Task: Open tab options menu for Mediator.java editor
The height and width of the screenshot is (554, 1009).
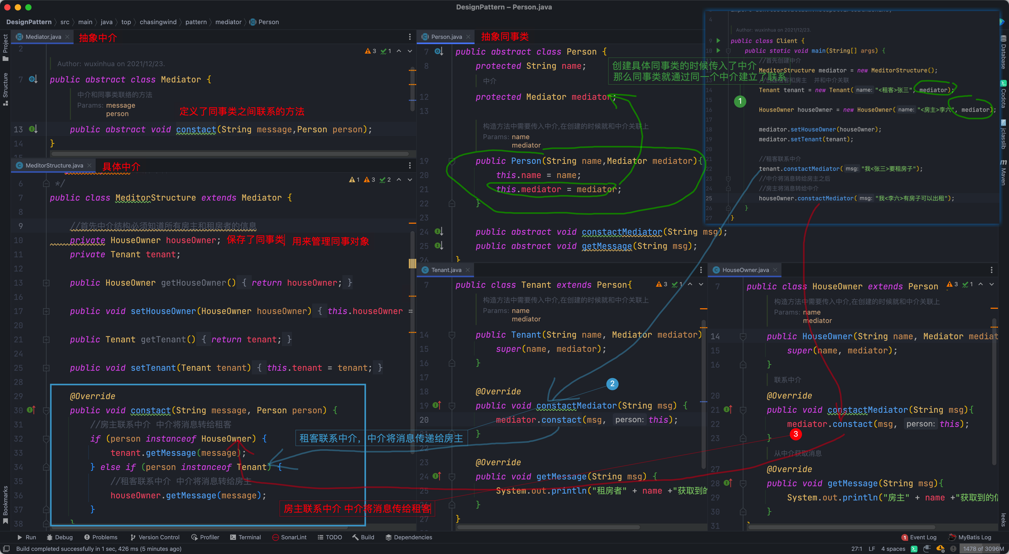Action: tap(410, 37)
